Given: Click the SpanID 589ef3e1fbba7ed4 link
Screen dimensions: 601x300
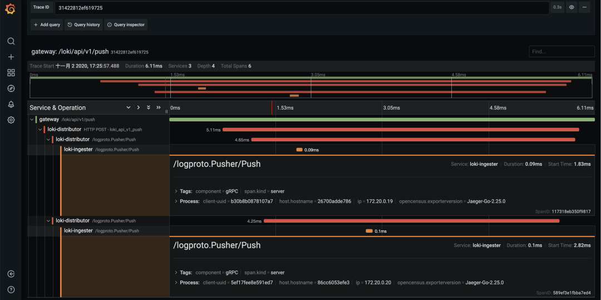Looking at the screenshot, I should [x=563, y=293].
